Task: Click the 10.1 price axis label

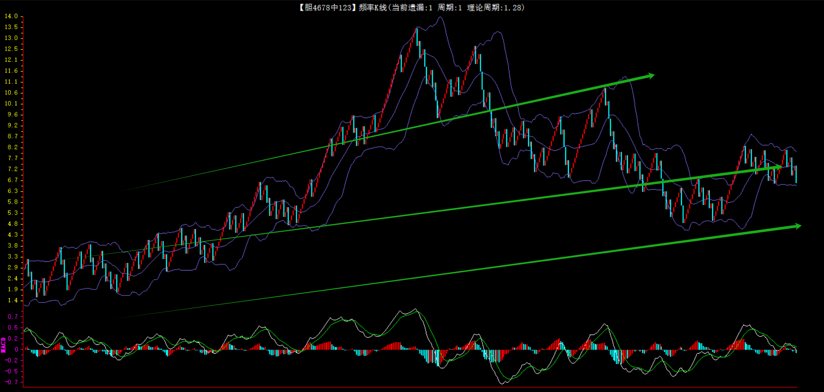Action: (11, 104)
